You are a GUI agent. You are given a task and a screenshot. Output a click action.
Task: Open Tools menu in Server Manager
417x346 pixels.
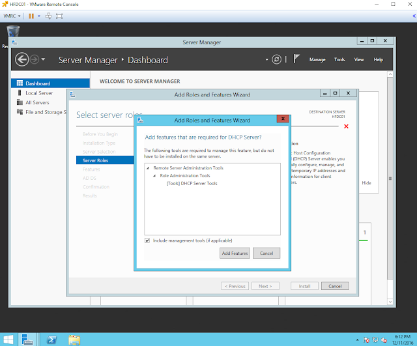[339, 59]
